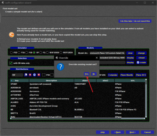
Task: Click the create button with check icon
Action: click(141, 63)
